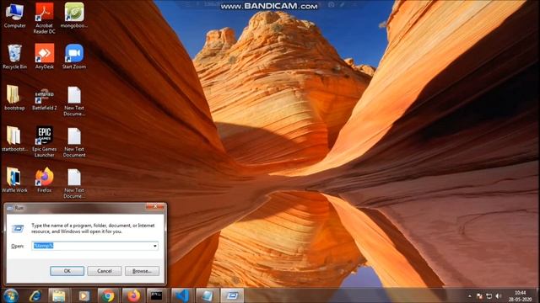Open the taskbar icon left of Run

pyautogui.click(x=207, y=295)
